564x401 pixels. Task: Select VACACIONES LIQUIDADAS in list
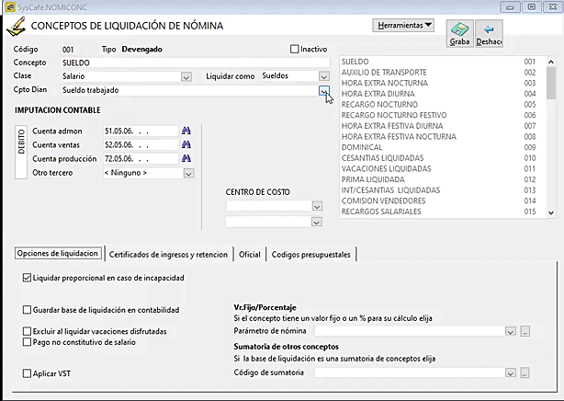443,168
